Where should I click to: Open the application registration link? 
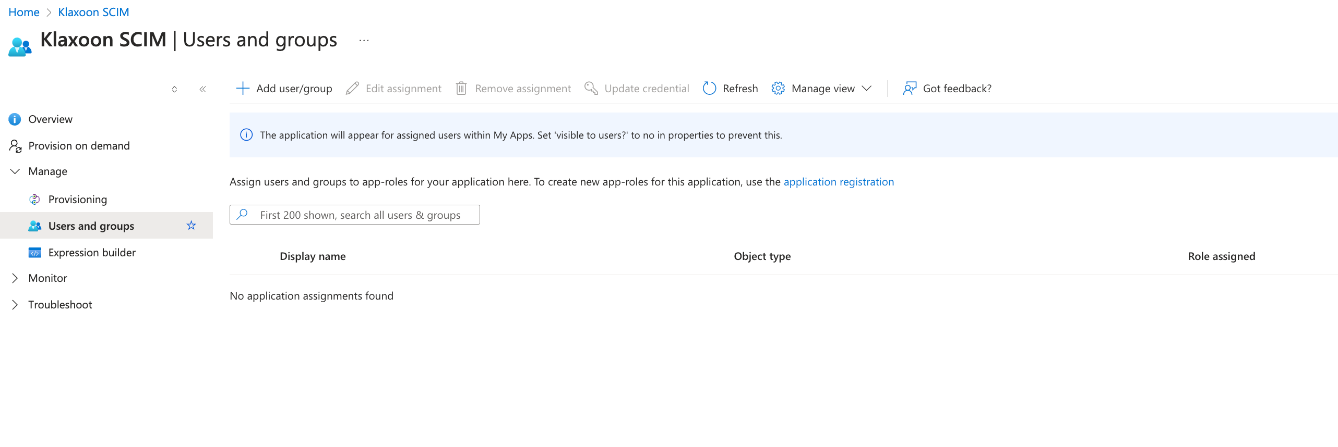838,182
